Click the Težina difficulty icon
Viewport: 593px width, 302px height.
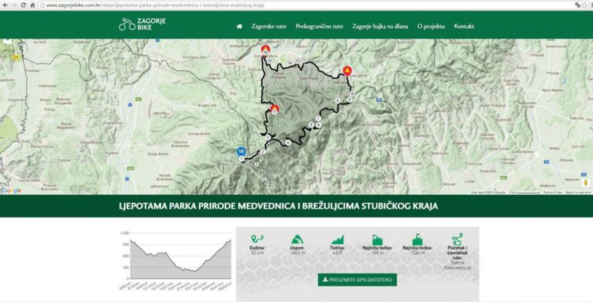pyautogui.click(x=337, y=239)
